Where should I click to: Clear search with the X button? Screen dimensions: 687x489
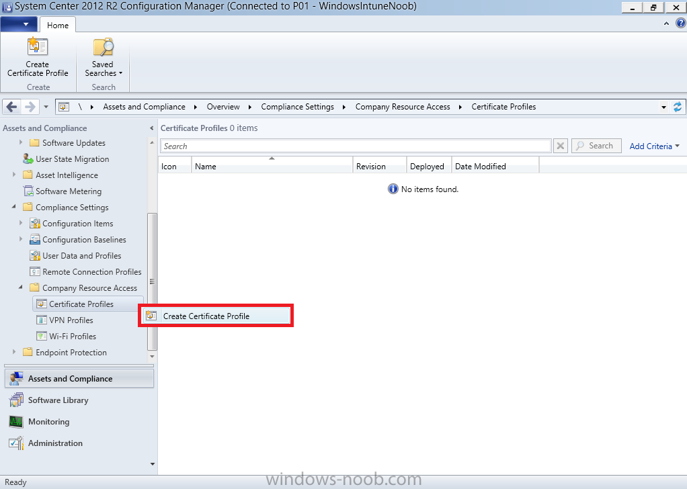coord(561,146)
